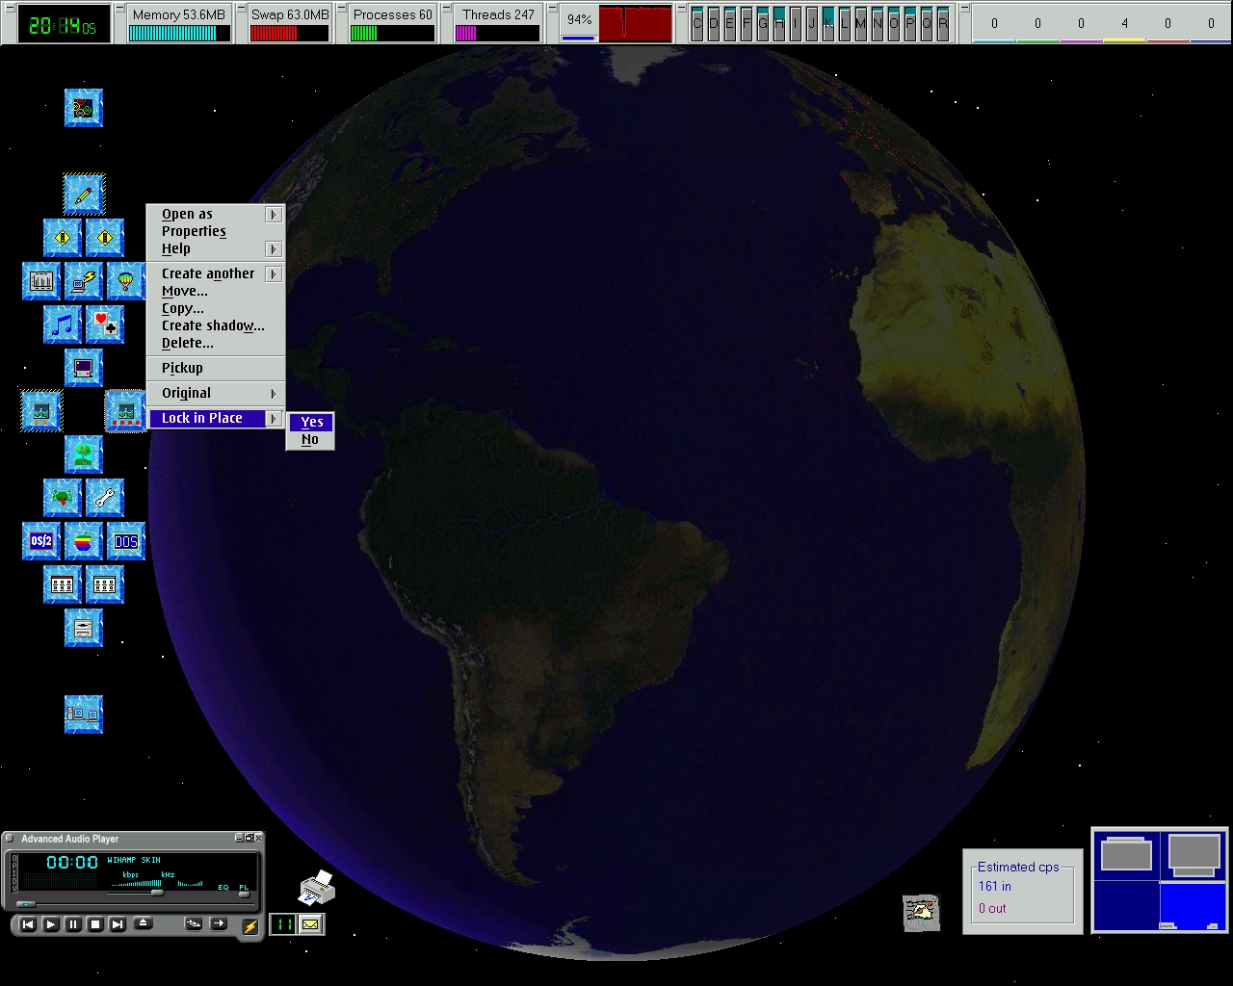The width and height of the screenshot is (1233, 986).
Task: Open the computer monitor desktop icon
Action: coord(84,368)
